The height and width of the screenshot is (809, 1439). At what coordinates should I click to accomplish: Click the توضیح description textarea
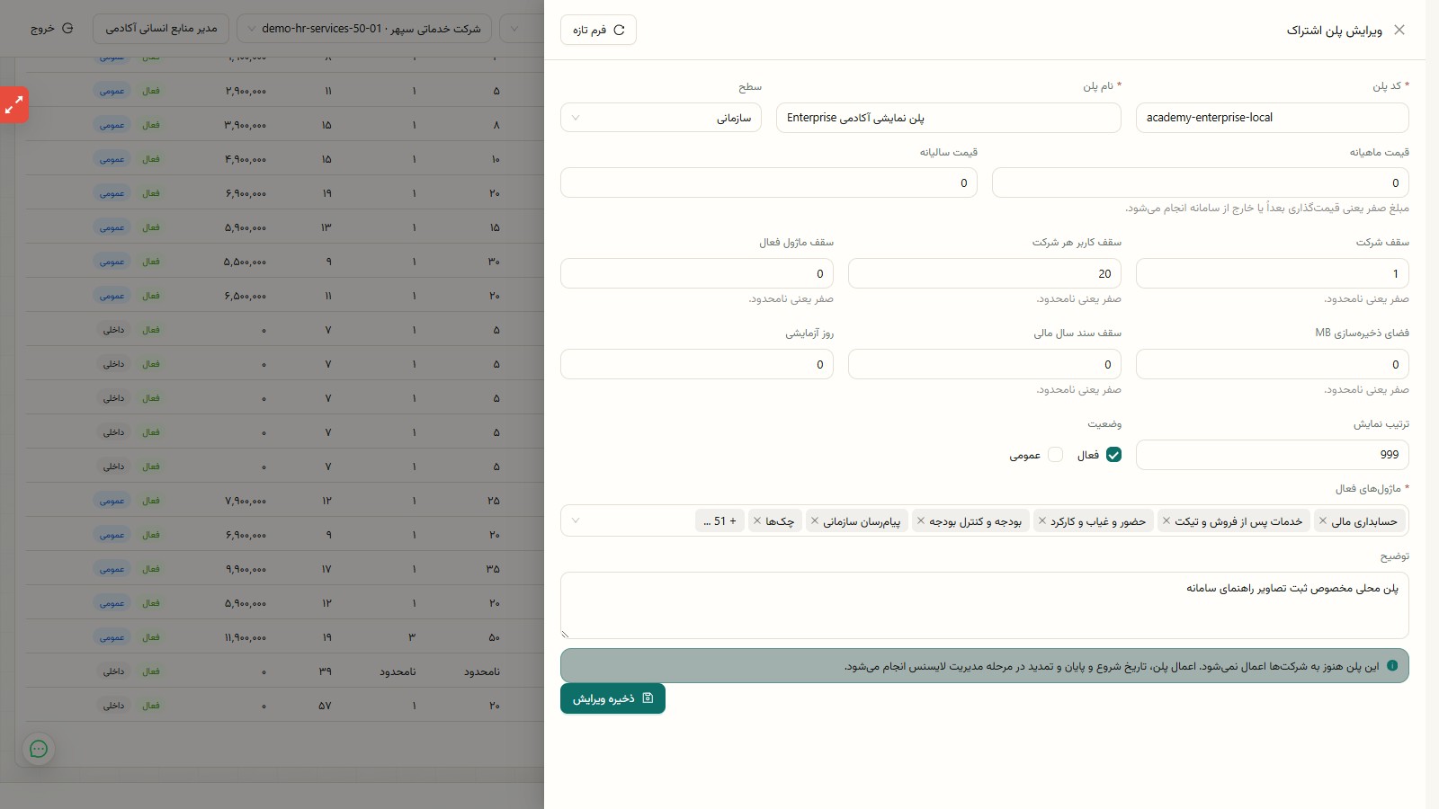pos(985,606)
